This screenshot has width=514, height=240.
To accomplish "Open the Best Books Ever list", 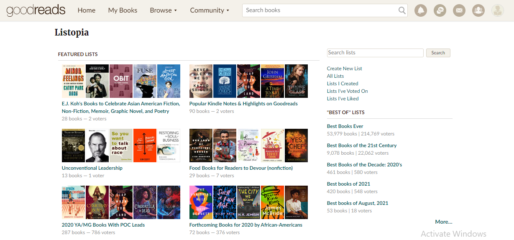I will (345, 126).
